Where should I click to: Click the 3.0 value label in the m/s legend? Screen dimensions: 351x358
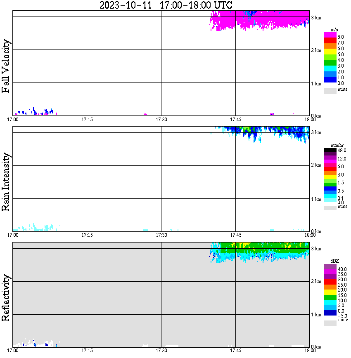coord(341,66)
